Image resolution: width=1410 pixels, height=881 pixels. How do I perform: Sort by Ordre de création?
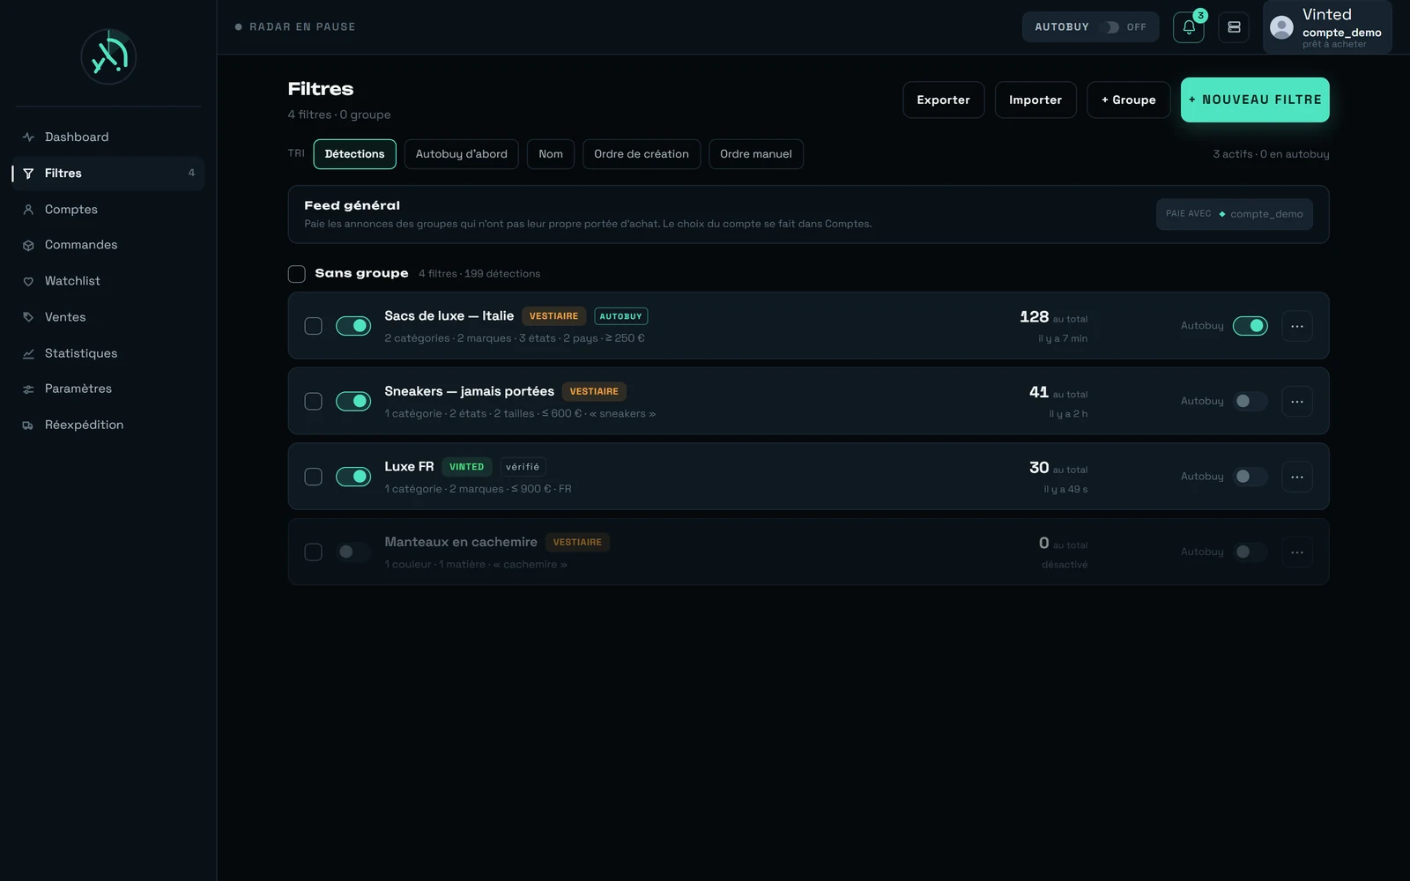tap(642, 154)
